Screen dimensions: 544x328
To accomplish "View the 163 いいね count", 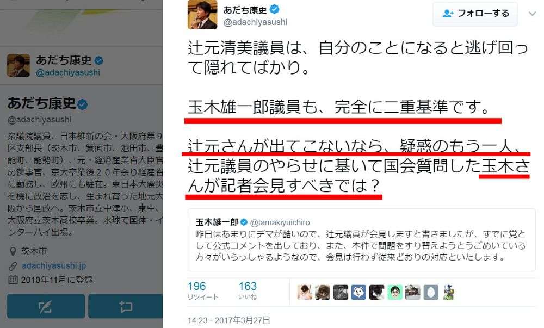I will pyautogui.click(x=248, y=290).
